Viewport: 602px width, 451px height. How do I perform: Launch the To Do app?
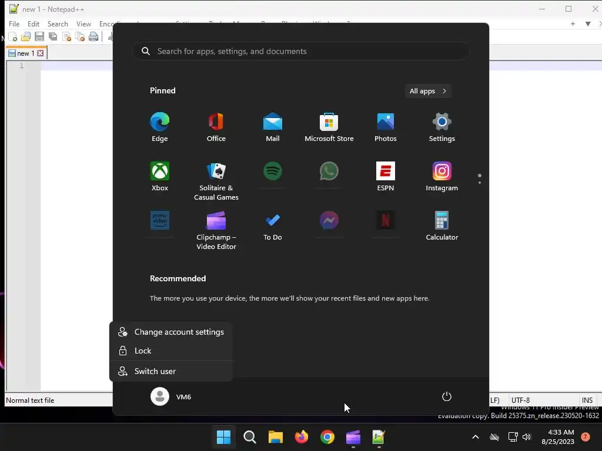pos(273,226)
